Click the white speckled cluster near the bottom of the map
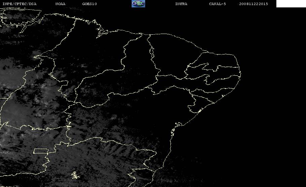The image size is (306, 187). click(75, 175)
